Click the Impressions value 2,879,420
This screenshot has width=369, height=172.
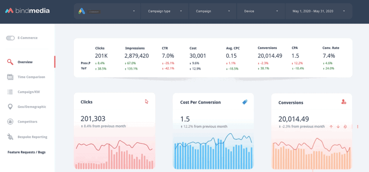click(x=137, y=56)
